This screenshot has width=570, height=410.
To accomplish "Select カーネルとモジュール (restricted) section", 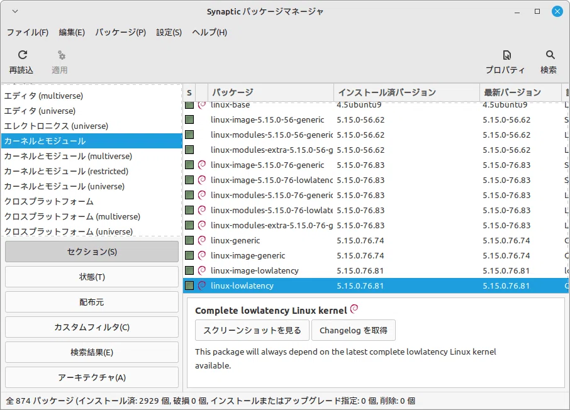I will pyautogui.click(x=91, y=171).
